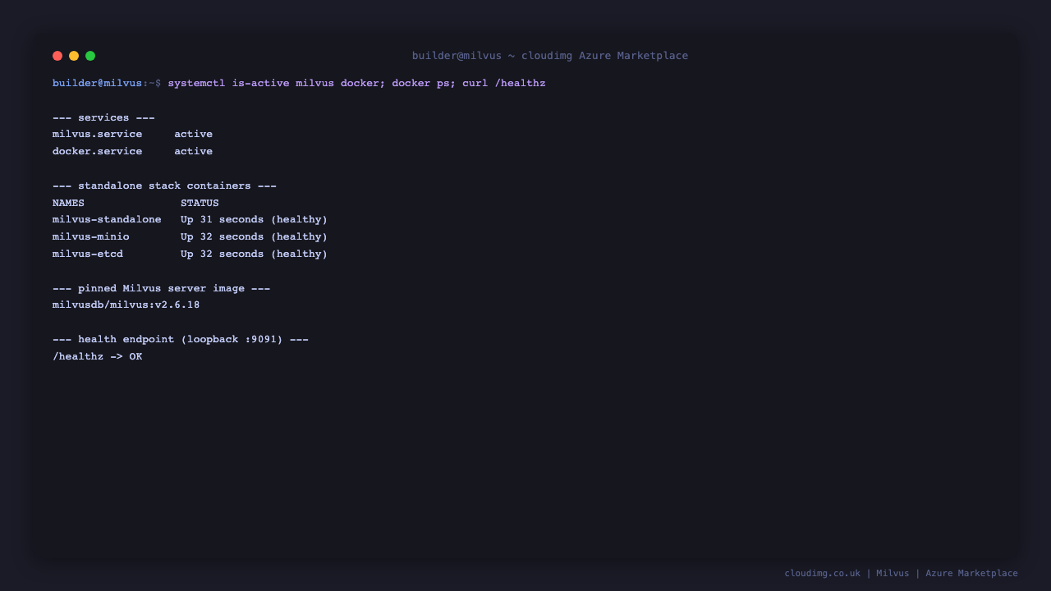Click the 'milvus-standalone' container name
The width and height of the screenshot is (1051, 591).
pyautogui.click(x=107, y=219)
